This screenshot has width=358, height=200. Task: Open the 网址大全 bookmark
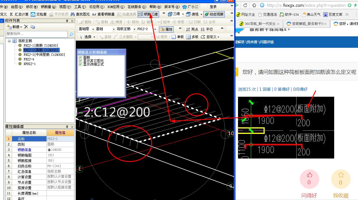coord(246,14)
